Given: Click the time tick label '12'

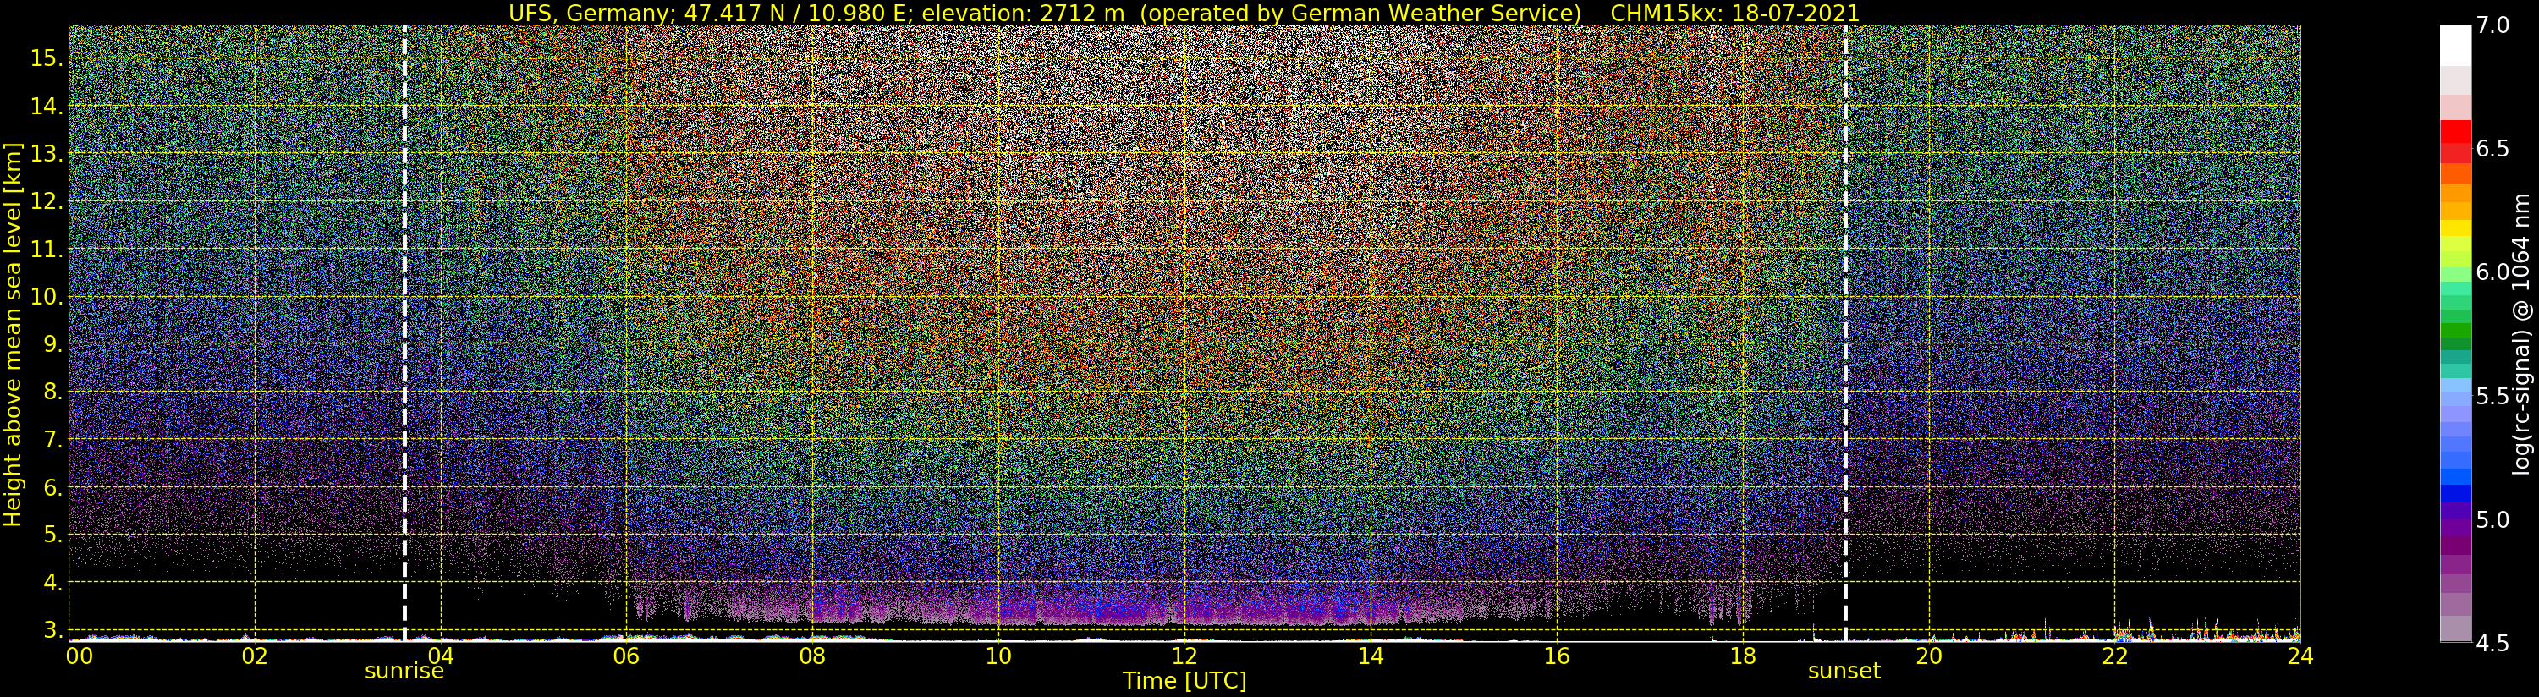Looking at the screenshot, I should click(x=1184, y=656).
